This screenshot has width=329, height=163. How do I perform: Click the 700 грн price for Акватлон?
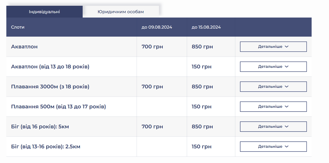coord(152,47)
